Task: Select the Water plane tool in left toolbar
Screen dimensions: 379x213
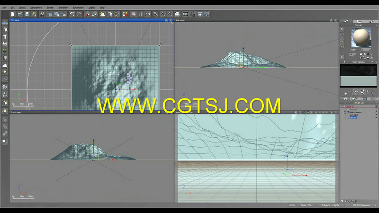Action: tap(5, 22)
